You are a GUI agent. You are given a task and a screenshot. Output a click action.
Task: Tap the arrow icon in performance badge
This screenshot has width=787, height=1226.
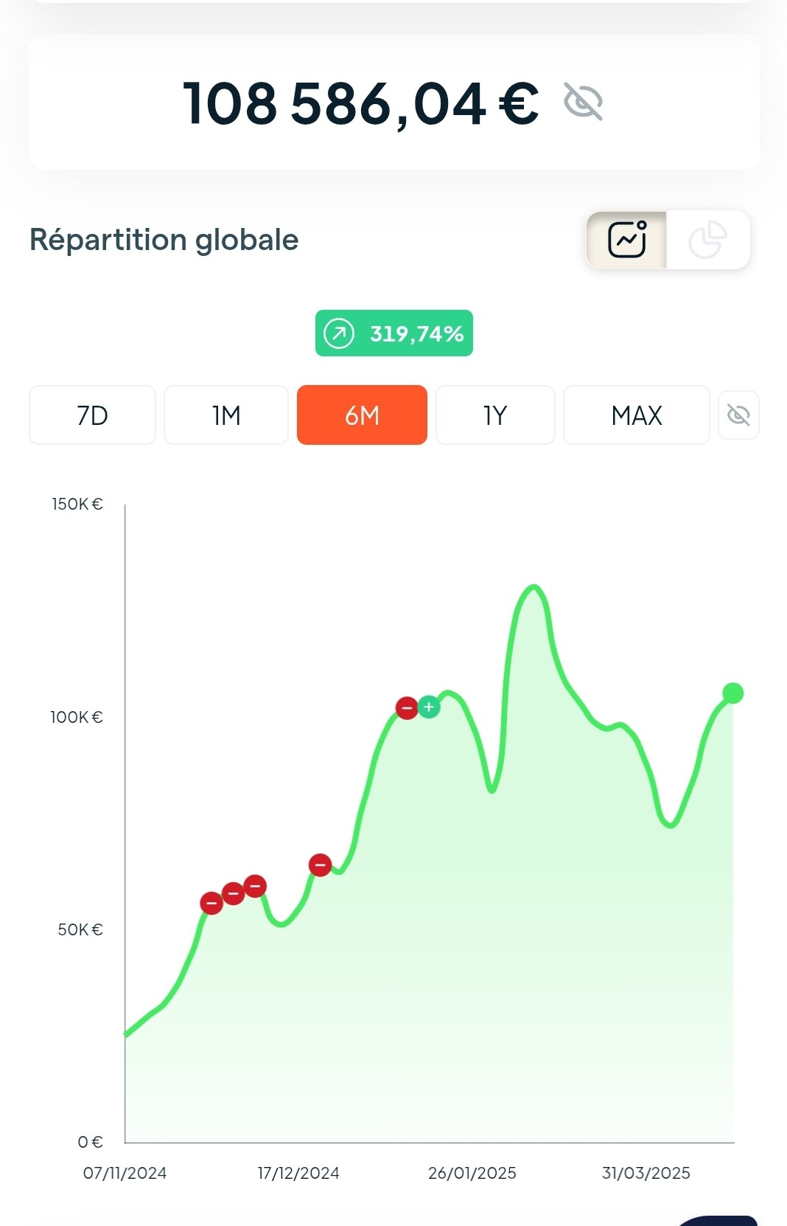pyautogui.click(x=339, y=333)
